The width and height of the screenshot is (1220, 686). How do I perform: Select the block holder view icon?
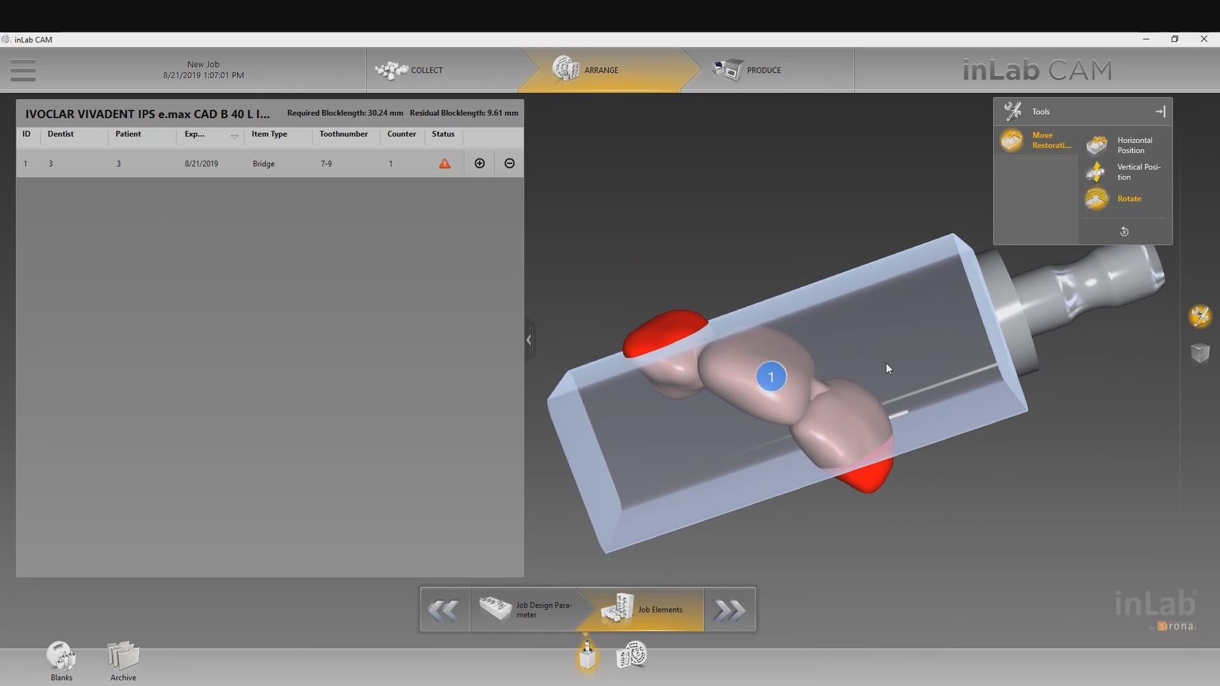587,656
